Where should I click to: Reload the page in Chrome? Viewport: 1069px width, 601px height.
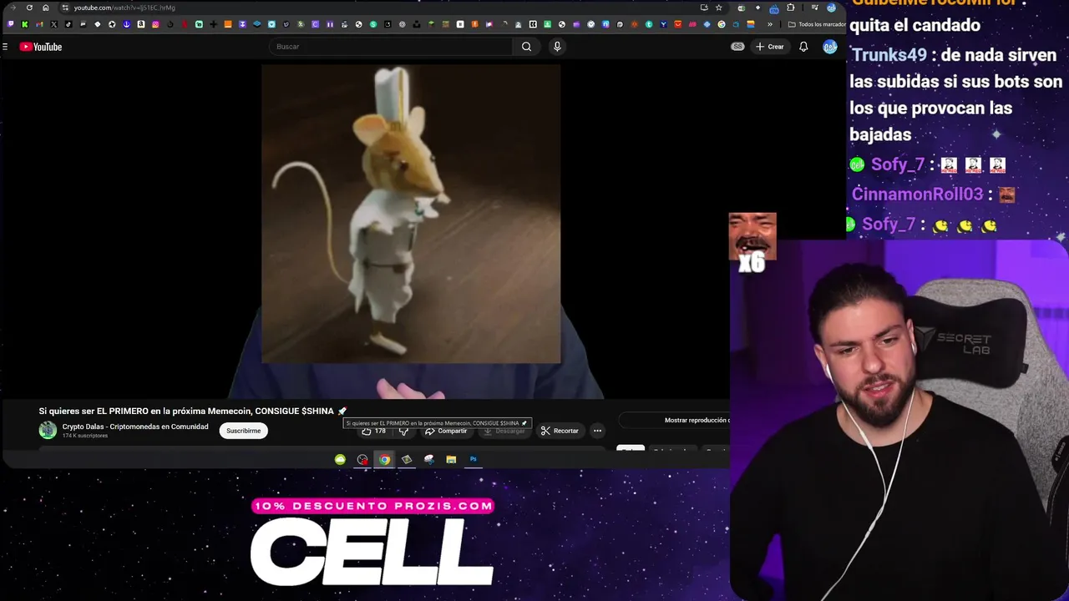[x=29, y=8]
